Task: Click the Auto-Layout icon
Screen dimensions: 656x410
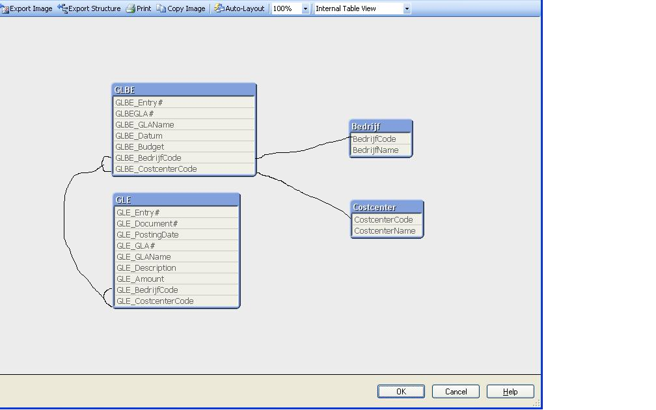Action: [x=219, y=8]
